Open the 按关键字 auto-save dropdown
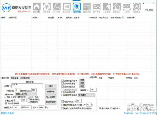Image resolution: width=157 pixels, height=115 pixels. tap(87, 95)
